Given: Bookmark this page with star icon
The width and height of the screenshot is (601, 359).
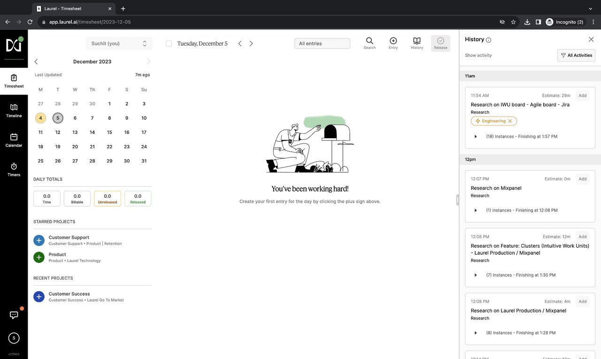Looking at the screenshot, I should point(513,22).
